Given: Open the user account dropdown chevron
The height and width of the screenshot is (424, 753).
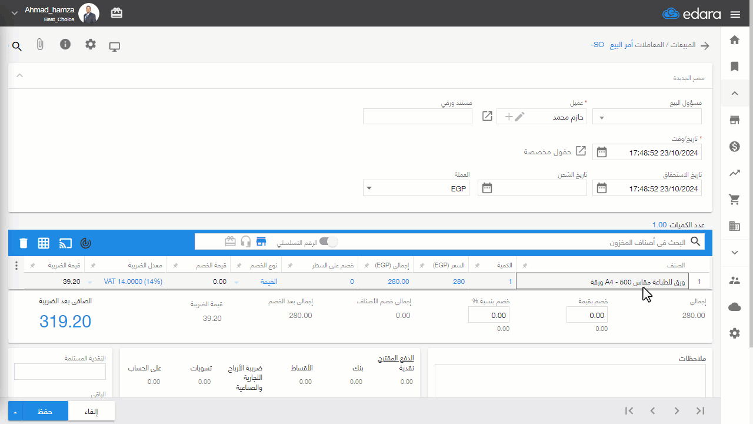Looking at the screenshot, I should pyautogui.click(x=15, y=13).
